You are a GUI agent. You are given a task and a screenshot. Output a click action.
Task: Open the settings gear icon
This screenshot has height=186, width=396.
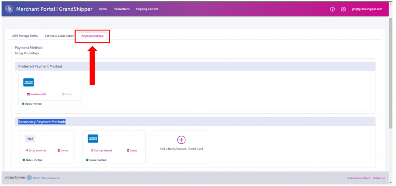pyautogui.click(x=343, y=9)
